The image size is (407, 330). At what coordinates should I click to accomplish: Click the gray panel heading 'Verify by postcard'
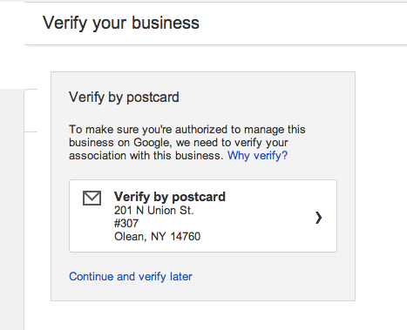point(124,97)
